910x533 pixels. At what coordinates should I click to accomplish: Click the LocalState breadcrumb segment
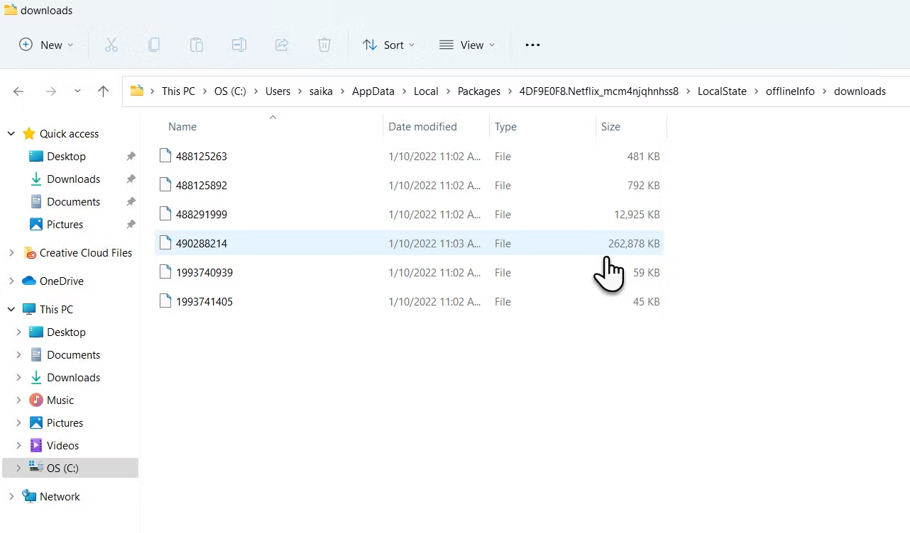tap(722, 91)
